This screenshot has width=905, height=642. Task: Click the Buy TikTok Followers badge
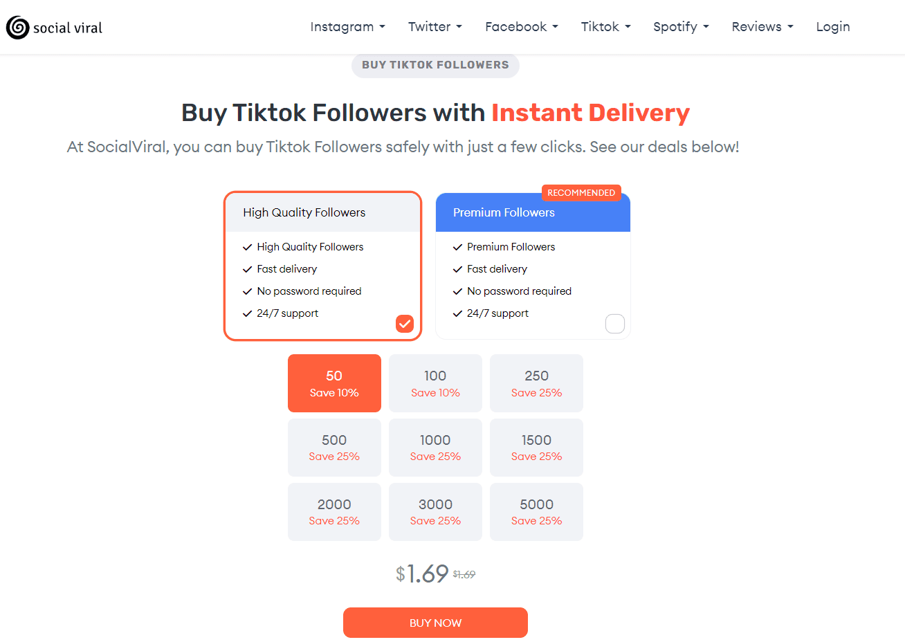[435, 65]
